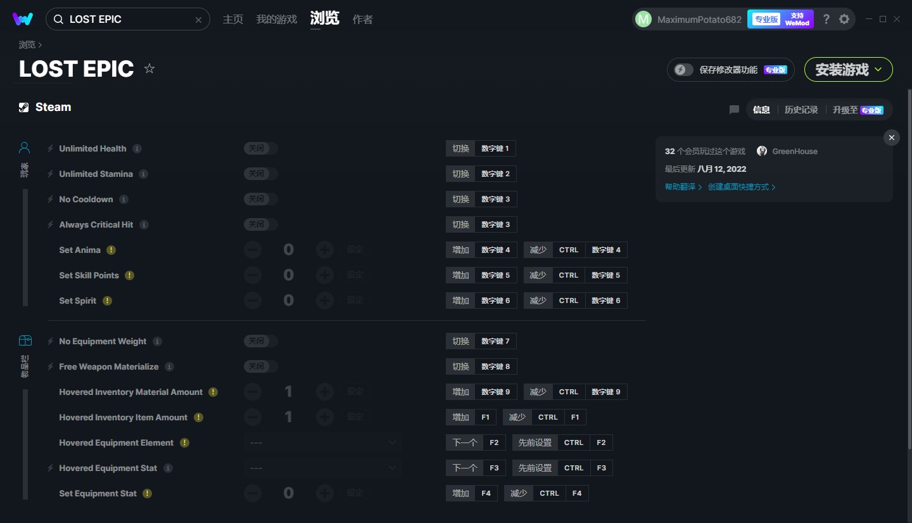Screen dimensions: 912x523
Task: View warning for Hovered Inventory Material Amount
Action: coord(213,392)
